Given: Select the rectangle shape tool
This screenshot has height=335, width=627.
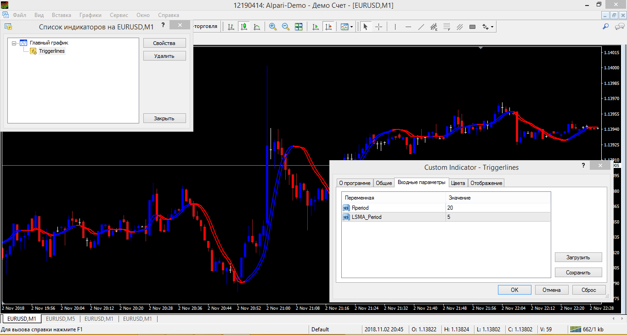Looking at the screenshot, I should pyautogui.click(x=472, y=27).
